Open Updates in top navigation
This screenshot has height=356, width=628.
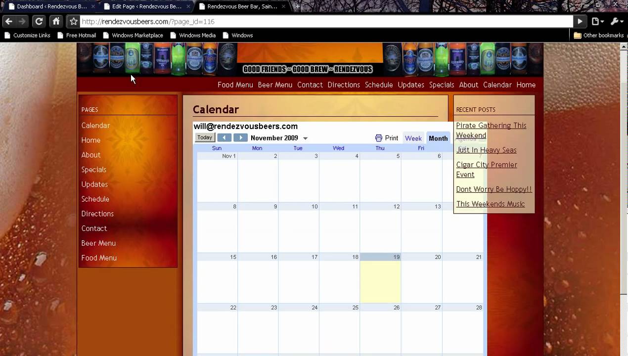tap(411, 85)
